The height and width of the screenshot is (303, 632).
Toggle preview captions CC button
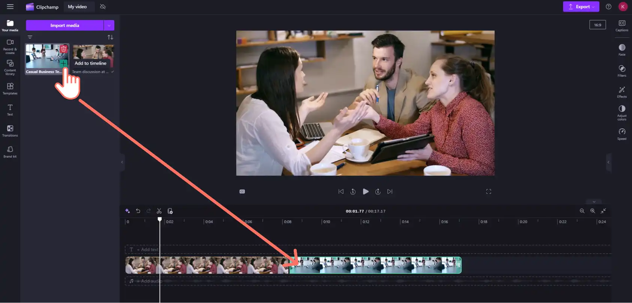tap(242, 192)
